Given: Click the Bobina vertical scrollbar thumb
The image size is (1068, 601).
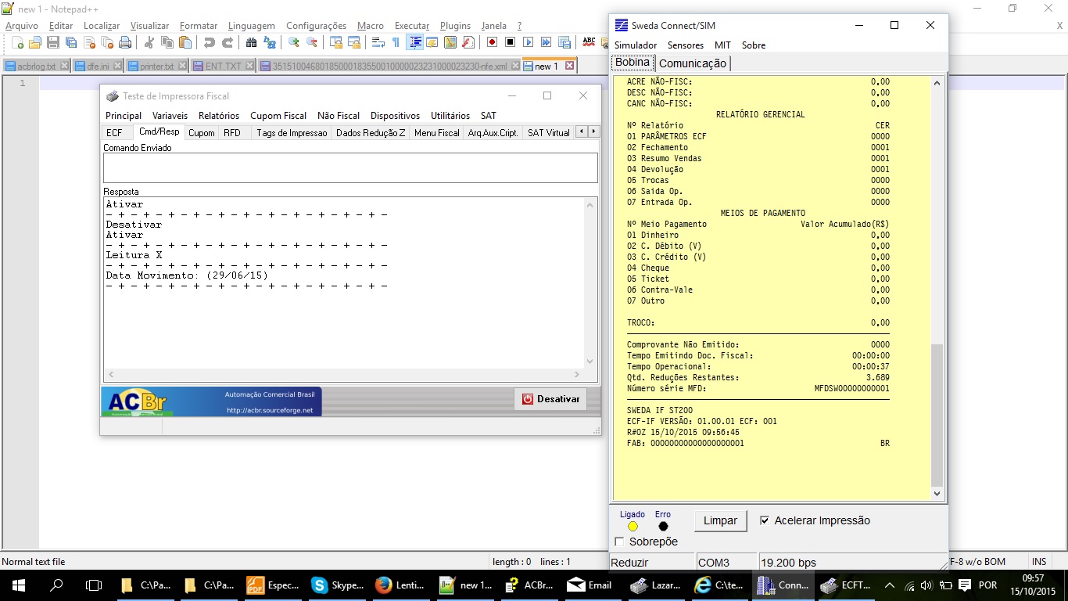Looking at the screenshot, I should coord(937,415).
